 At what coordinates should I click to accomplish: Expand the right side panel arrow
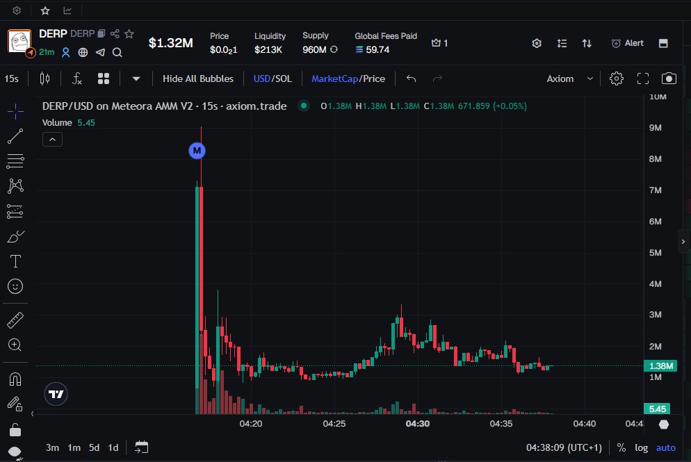(x=683, y=241)
